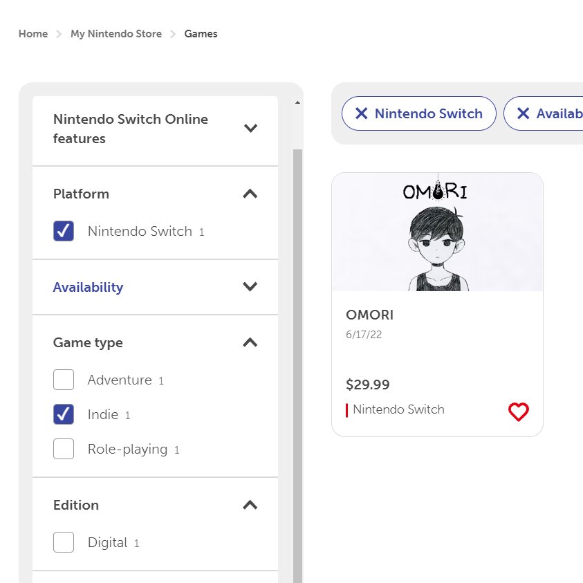
Task: Uncheck the Indie game type checkbox
Action: click(x=64, y=414)
